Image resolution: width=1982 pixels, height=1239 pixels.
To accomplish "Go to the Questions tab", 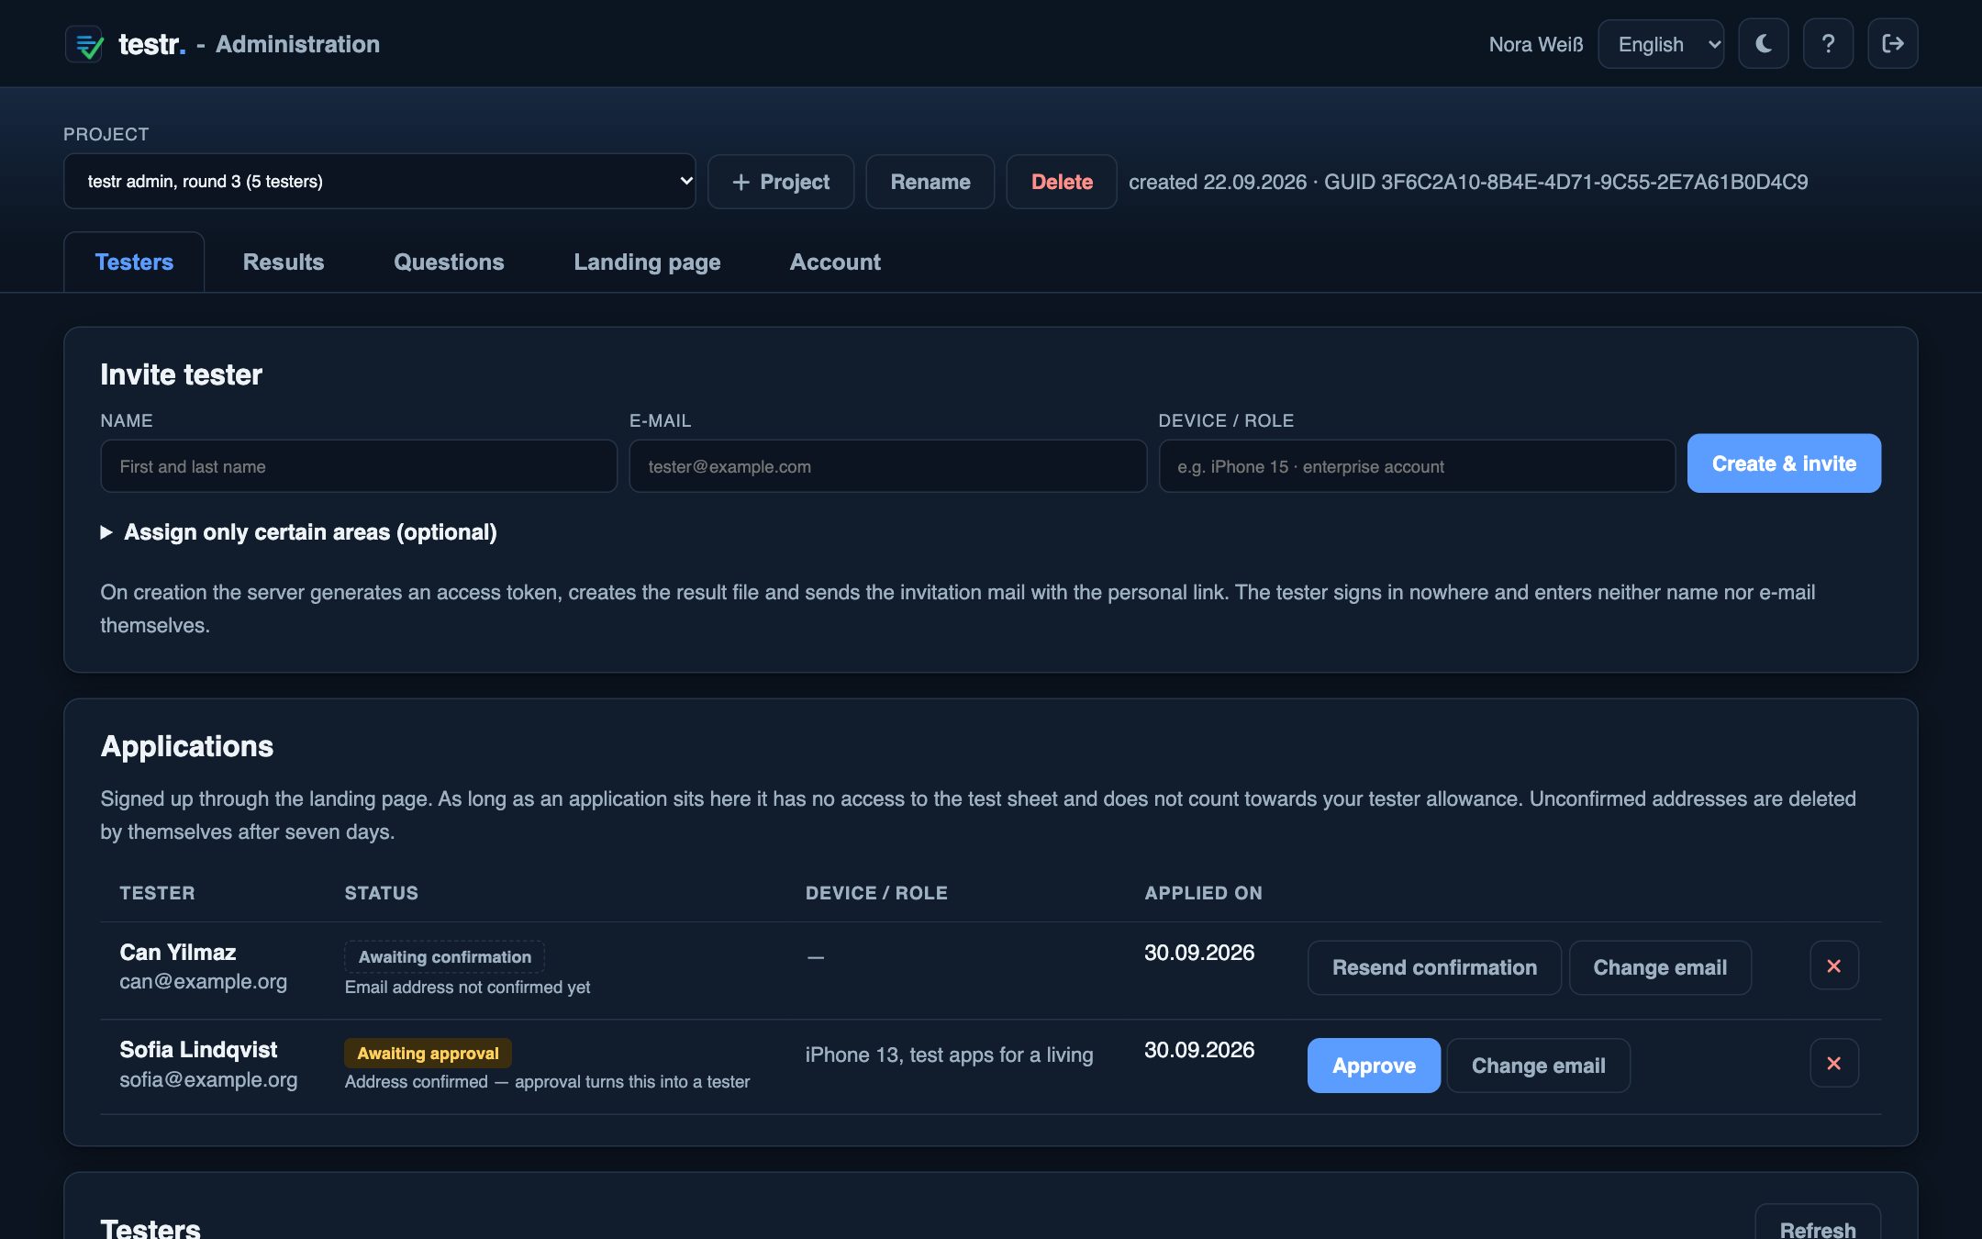I will (449, 262).
